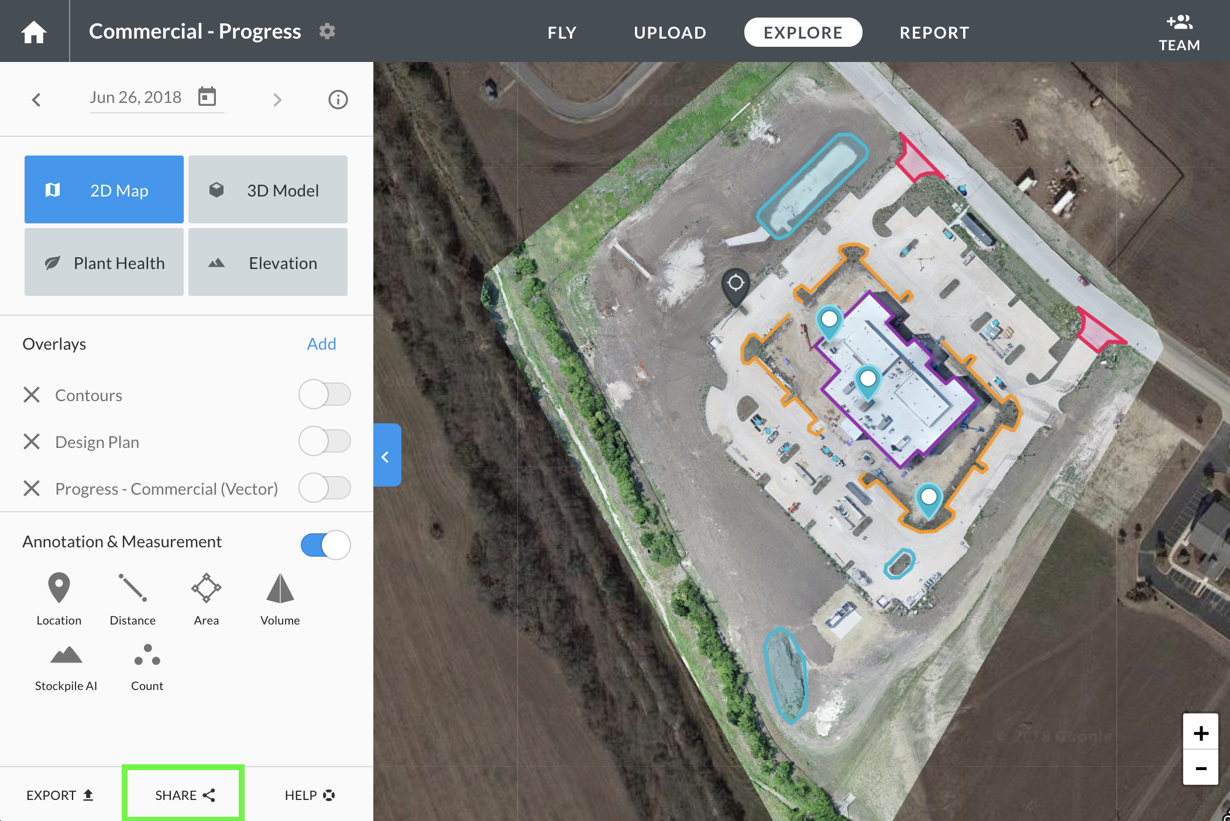Click the SHARE button
Image resolution: width=1230 pixels, height=821 pixels.
184,795
